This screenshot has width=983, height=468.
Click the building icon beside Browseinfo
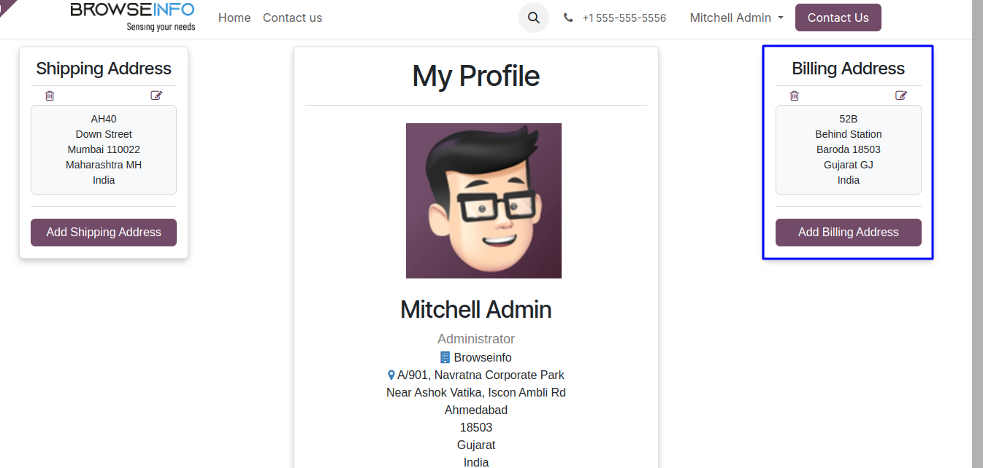pos(445,357)
